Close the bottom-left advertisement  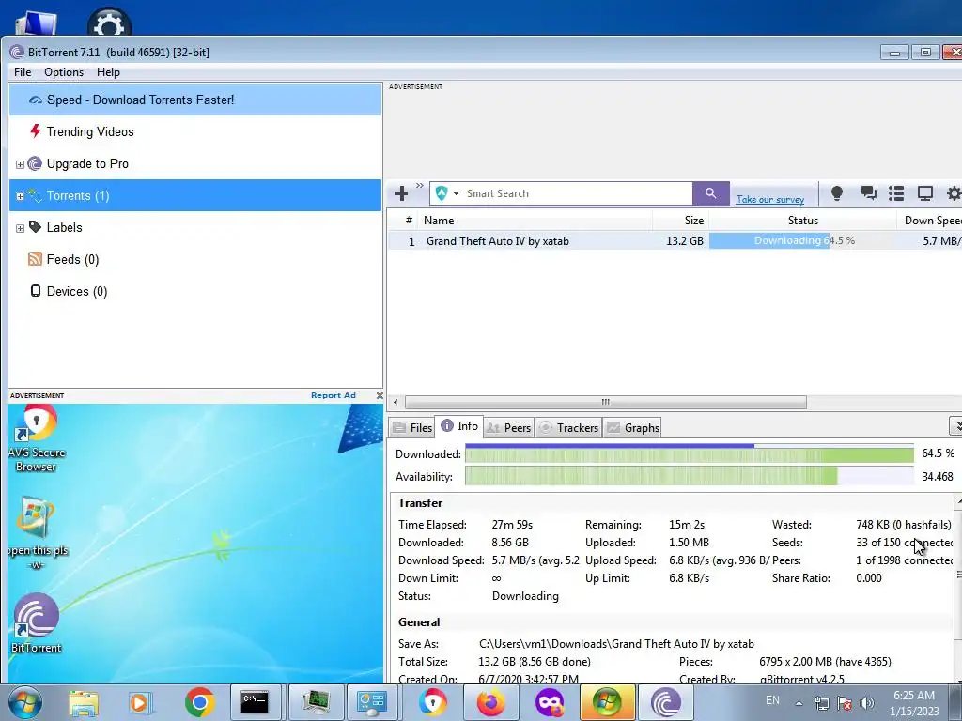(x=380, y=396)
